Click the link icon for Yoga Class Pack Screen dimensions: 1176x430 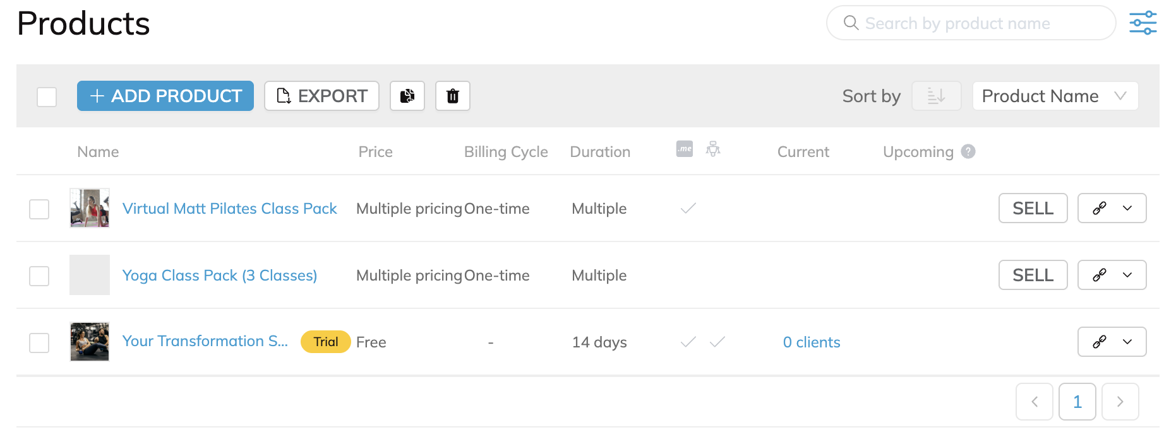1100,275
